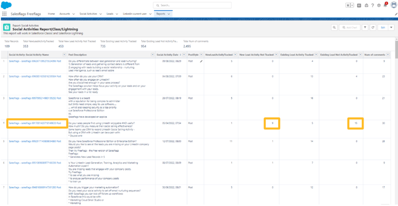
Task: Open PostStyle column menu
Action: point(201,55)
